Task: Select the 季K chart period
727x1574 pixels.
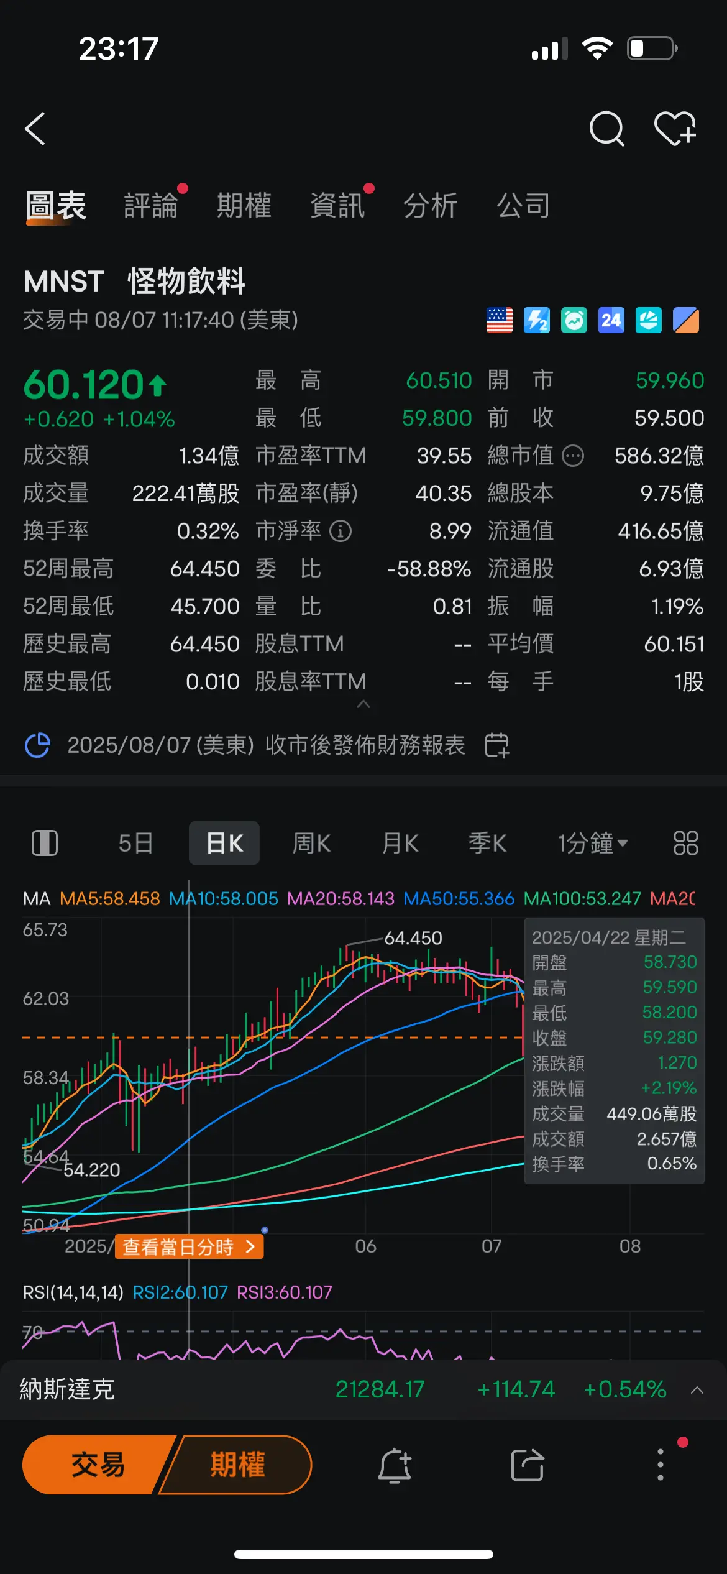Action: tap(488, 844)
